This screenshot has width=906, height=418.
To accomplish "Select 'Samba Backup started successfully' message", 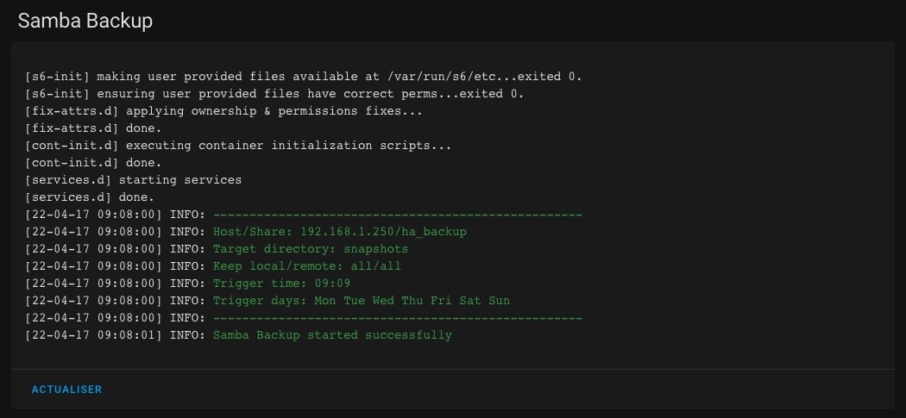I will [333, 335].
